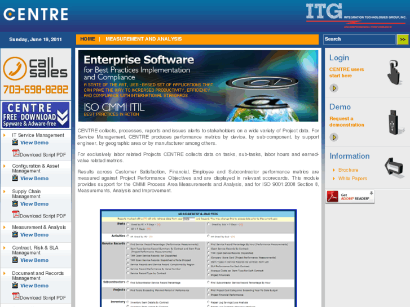Click TV icon for Measurement & Analysis demo
The image size is (410, 307).
click(x=15, y=234)
